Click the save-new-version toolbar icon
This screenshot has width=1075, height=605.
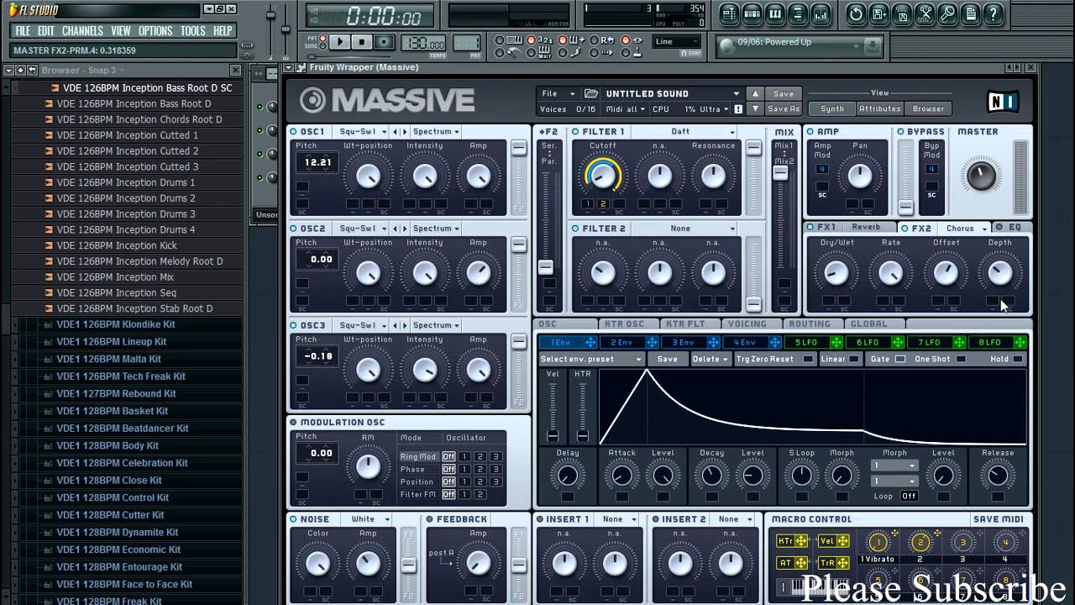[x=879, y=13]
